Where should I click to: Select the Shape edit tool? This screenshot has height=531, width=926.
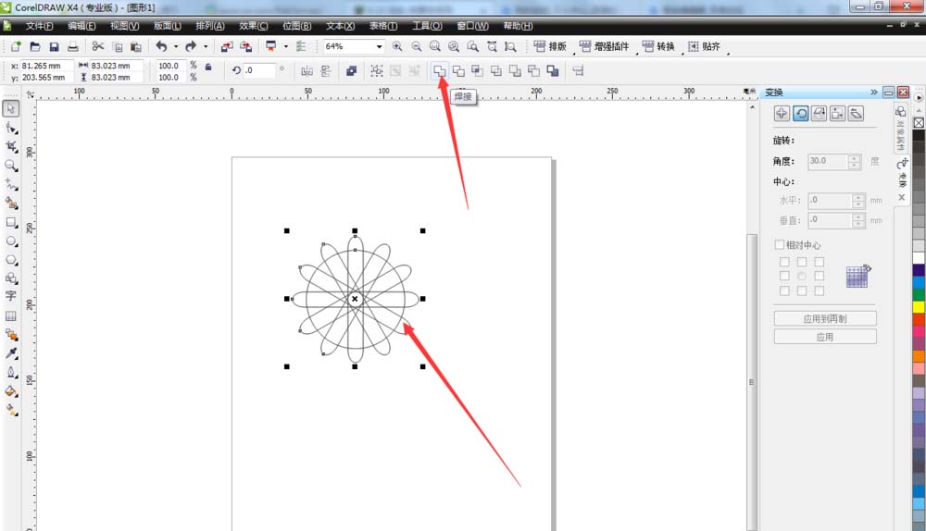click(10, 128)
